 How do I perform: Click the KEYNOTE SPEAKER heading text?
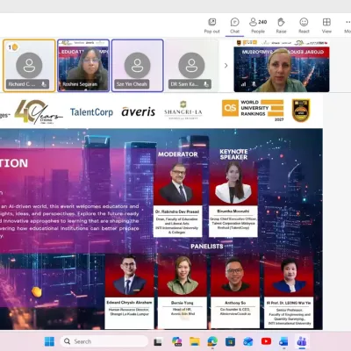click(233, 154)
